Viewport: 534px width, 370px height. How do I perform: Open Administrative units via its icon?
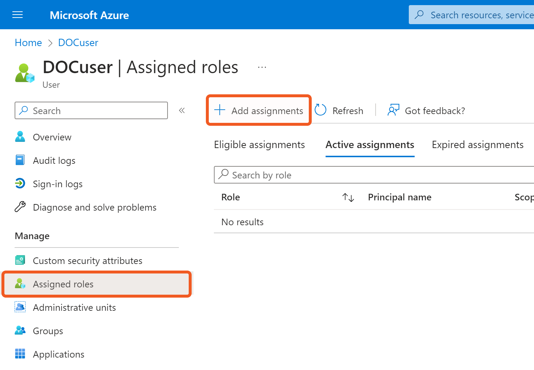[x=20, y=307]
